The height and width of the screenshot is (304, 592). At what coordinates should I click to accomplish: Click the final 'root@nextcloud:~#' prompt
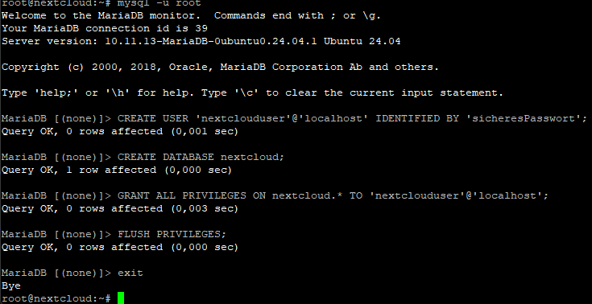tap(56, 298)
